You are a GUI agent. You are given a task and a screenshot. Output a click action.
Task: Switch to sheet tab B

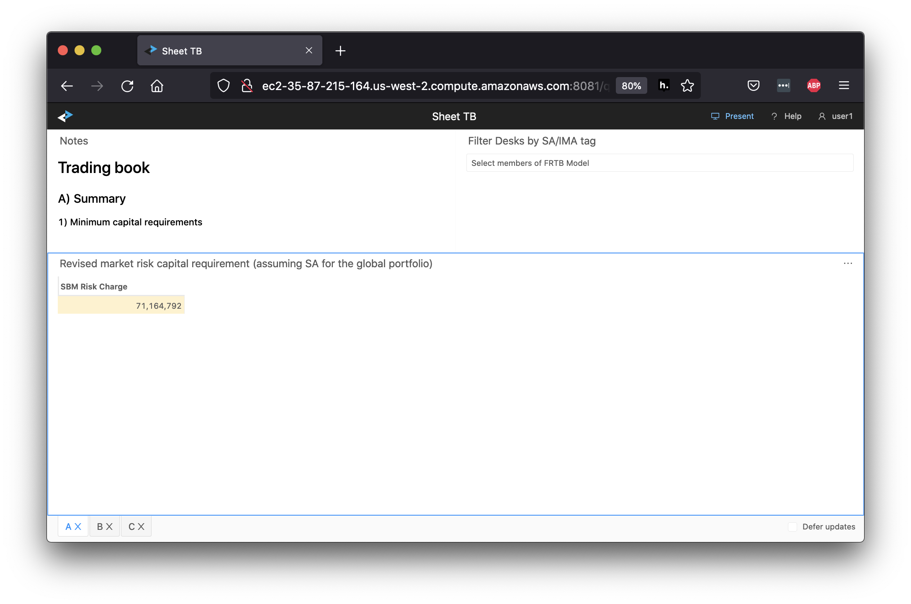(100, 527)
